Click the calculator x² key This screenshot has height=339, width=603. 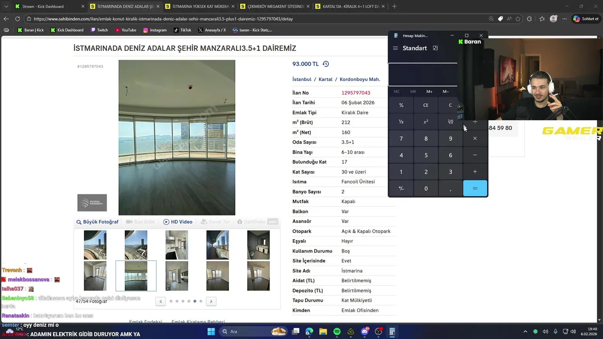click(x=426, y=122)
